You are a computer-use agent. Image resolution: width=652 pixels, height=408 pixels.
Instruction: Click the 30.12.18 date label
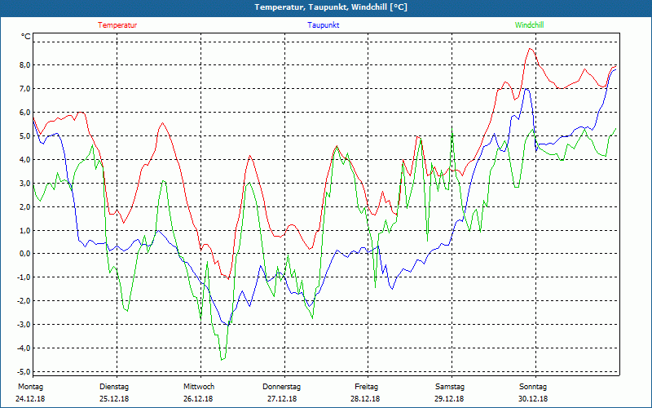click(x=533, y=399)
